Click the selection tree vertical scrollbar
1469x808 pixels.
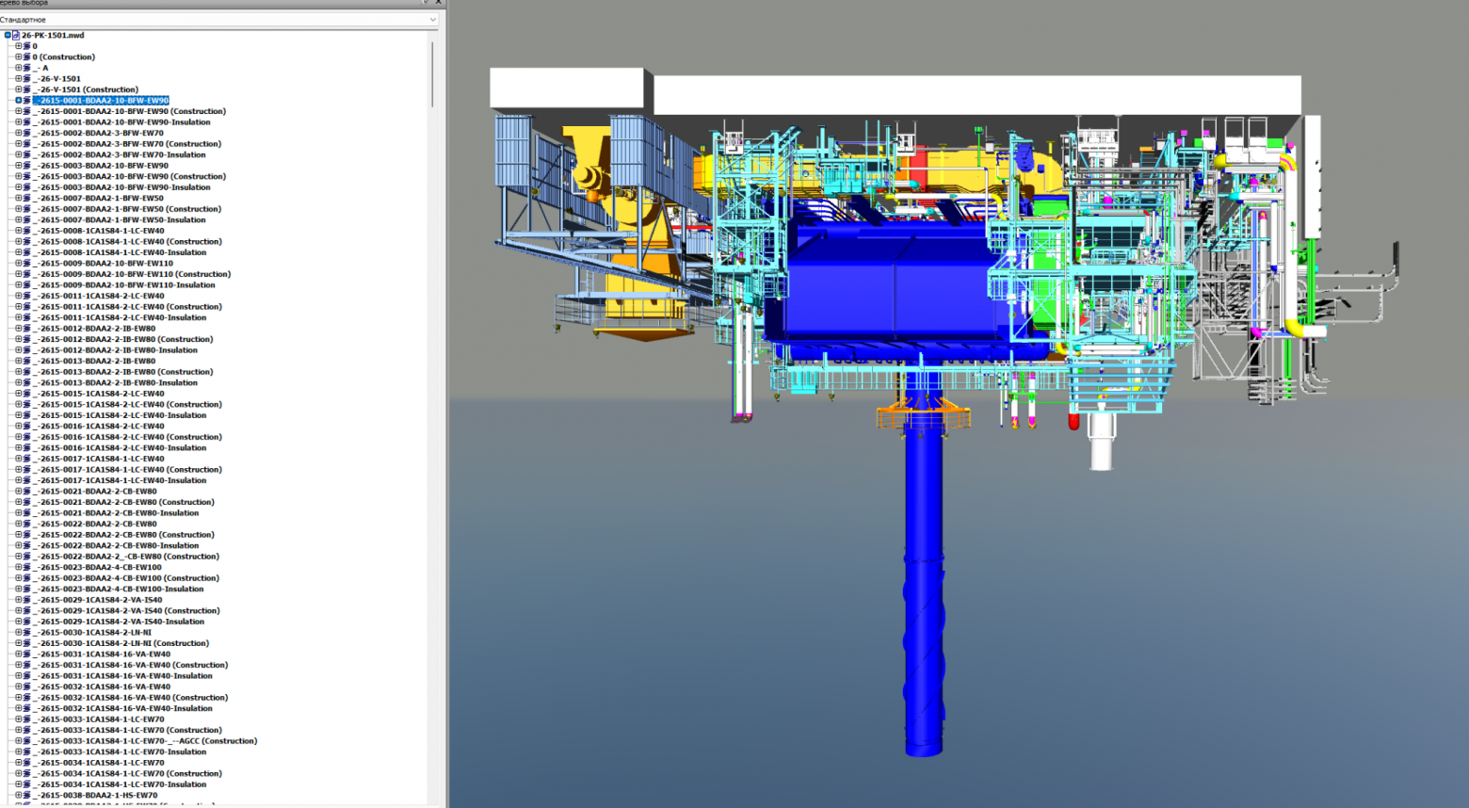point(433,73)
